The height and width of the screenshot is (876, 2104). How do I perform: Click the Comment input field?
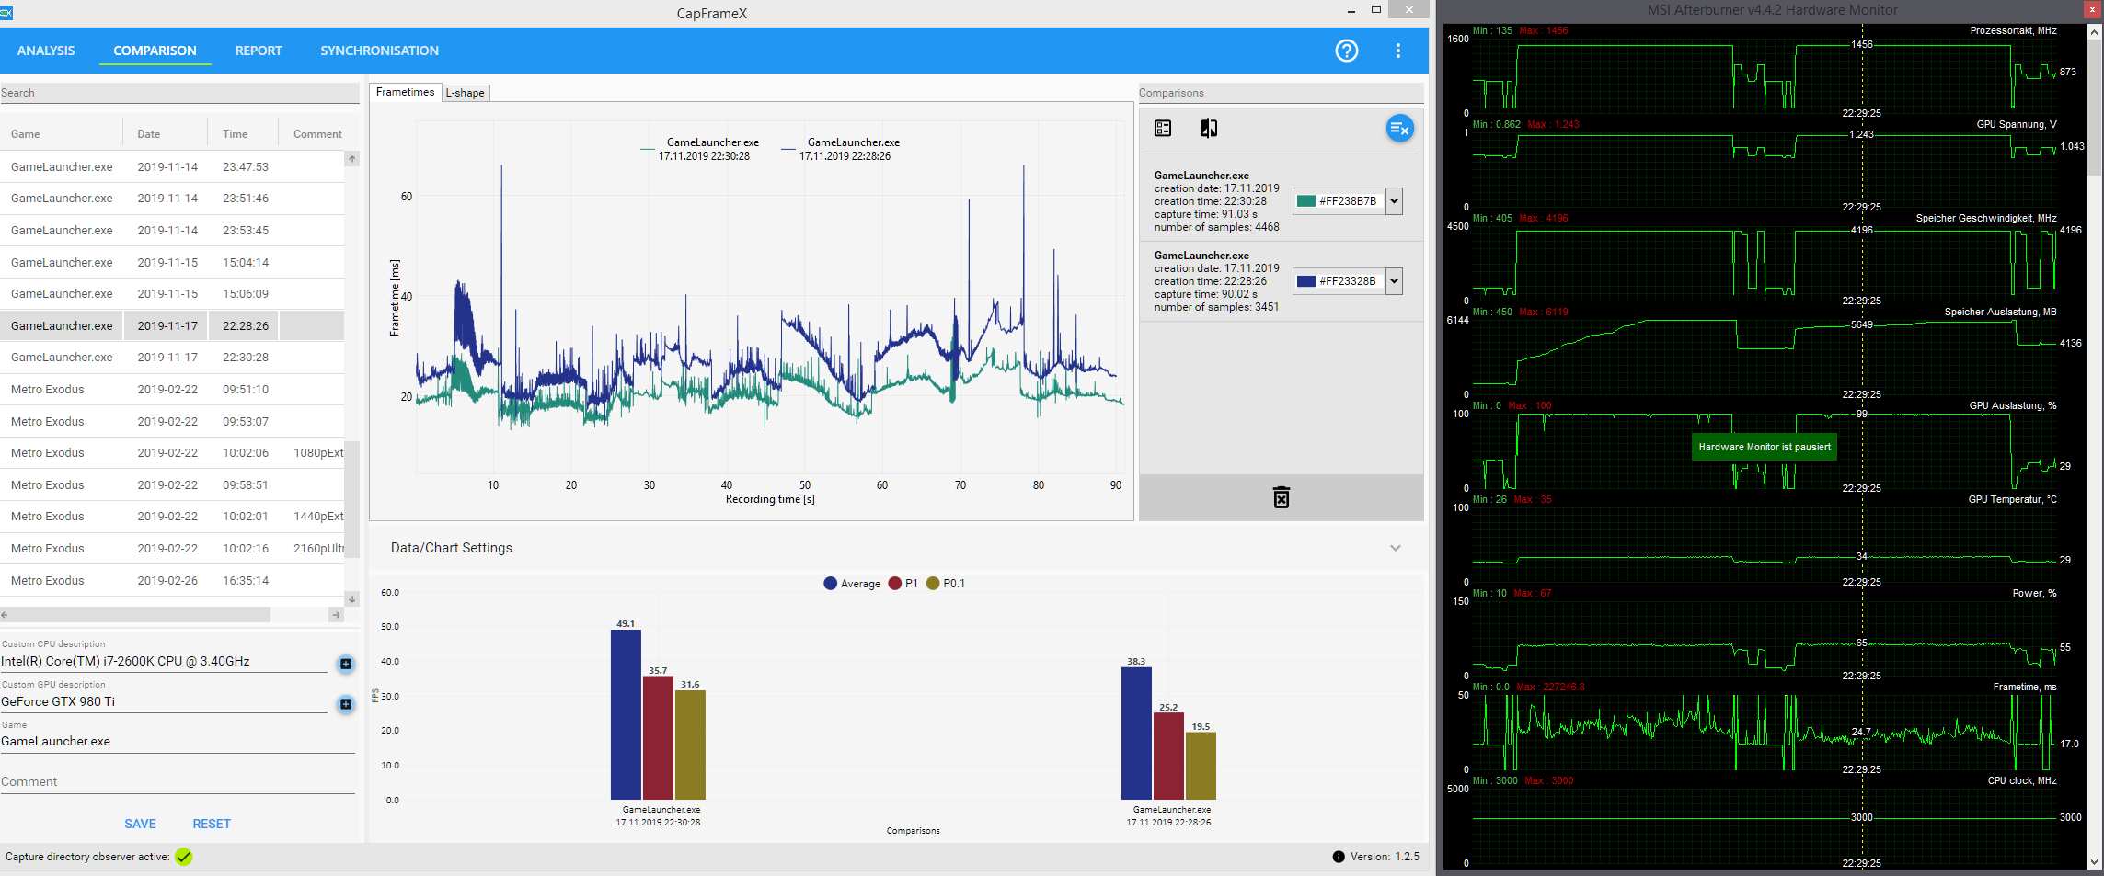pos(178,782)
